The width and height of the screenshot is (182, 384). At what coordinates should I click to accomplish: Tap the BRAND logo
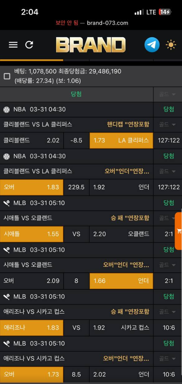[x=91, y=45]
